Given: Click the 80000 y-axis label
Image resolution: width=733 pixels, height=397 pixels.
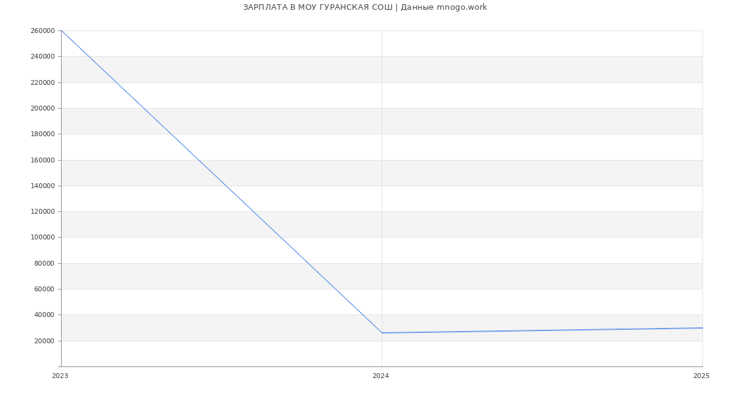Looking at the screenshot, I should (x=44, y=263).
